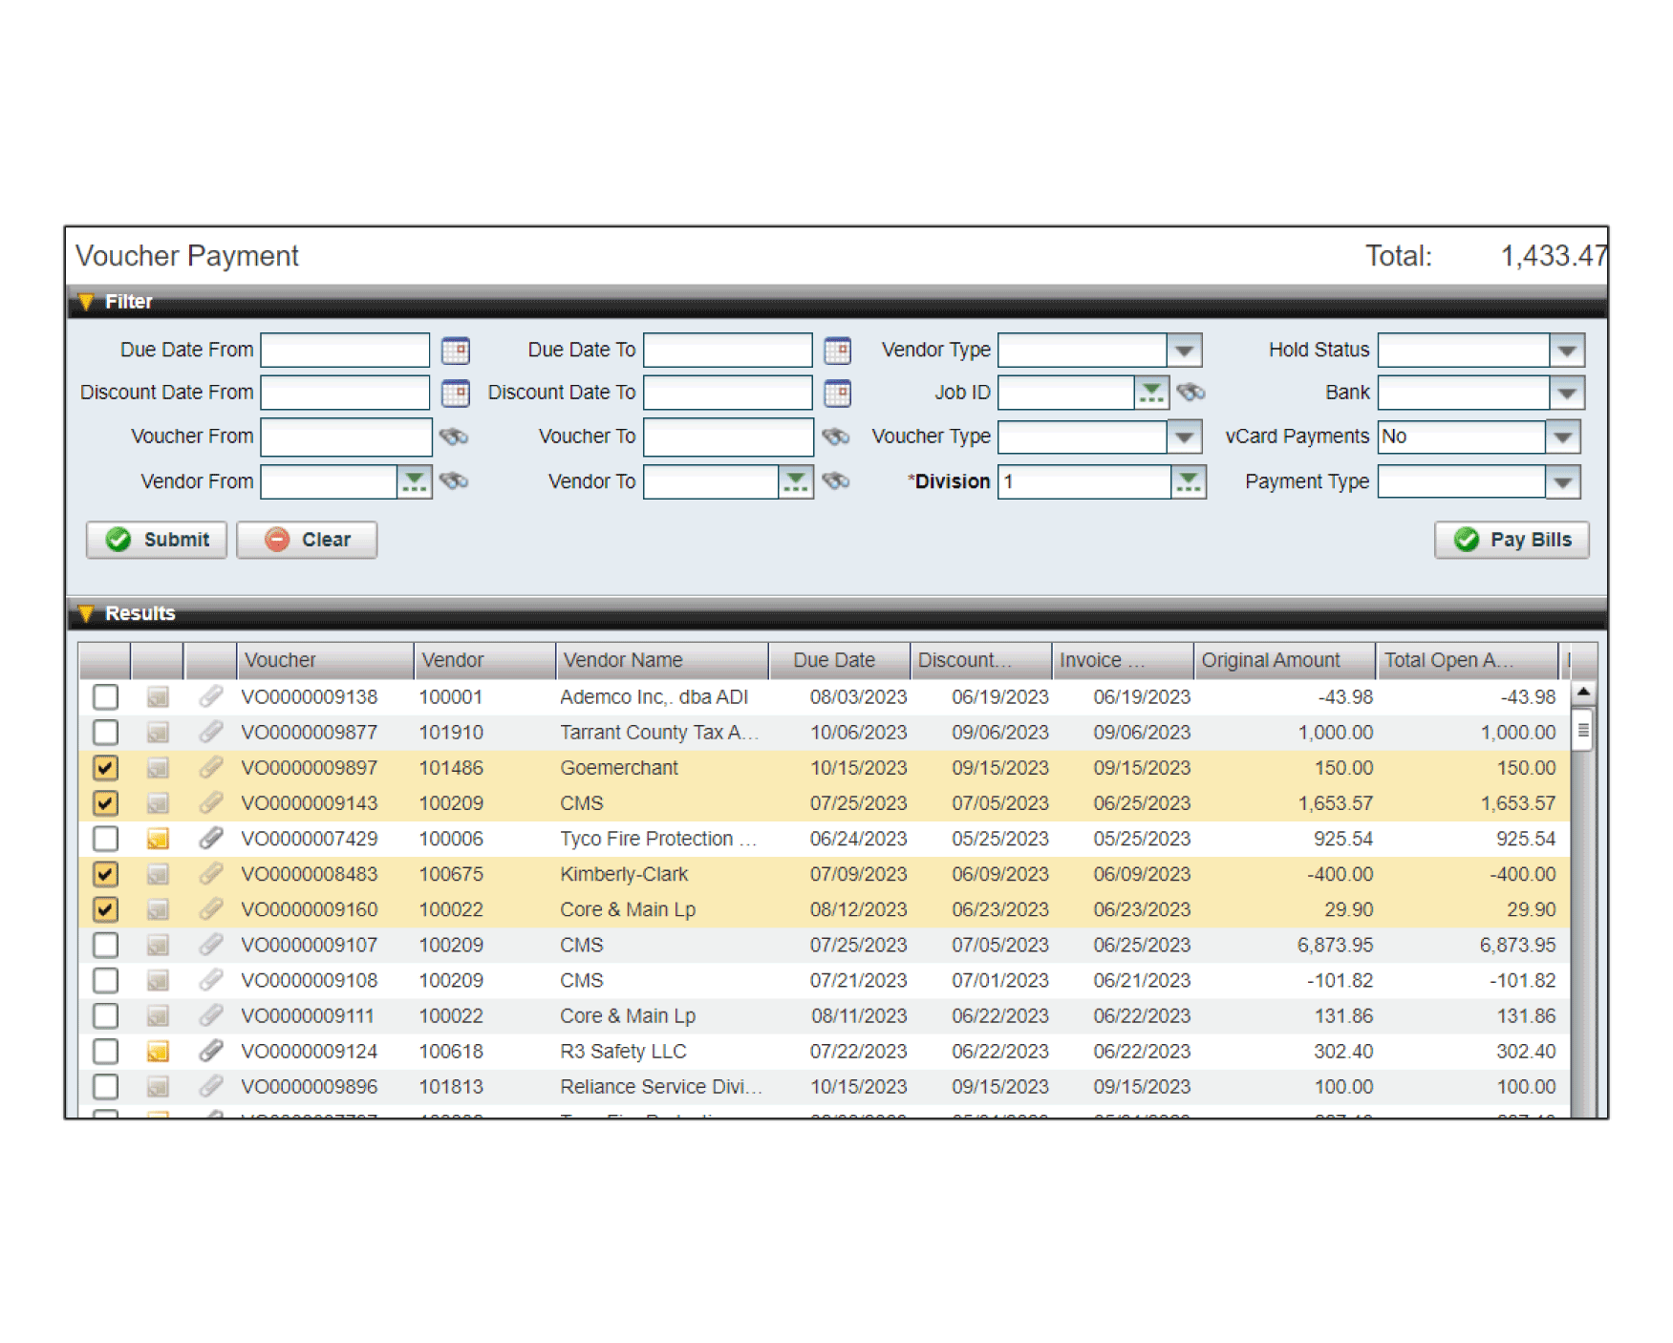Click the Pay Bills button

click(1511, 540)
